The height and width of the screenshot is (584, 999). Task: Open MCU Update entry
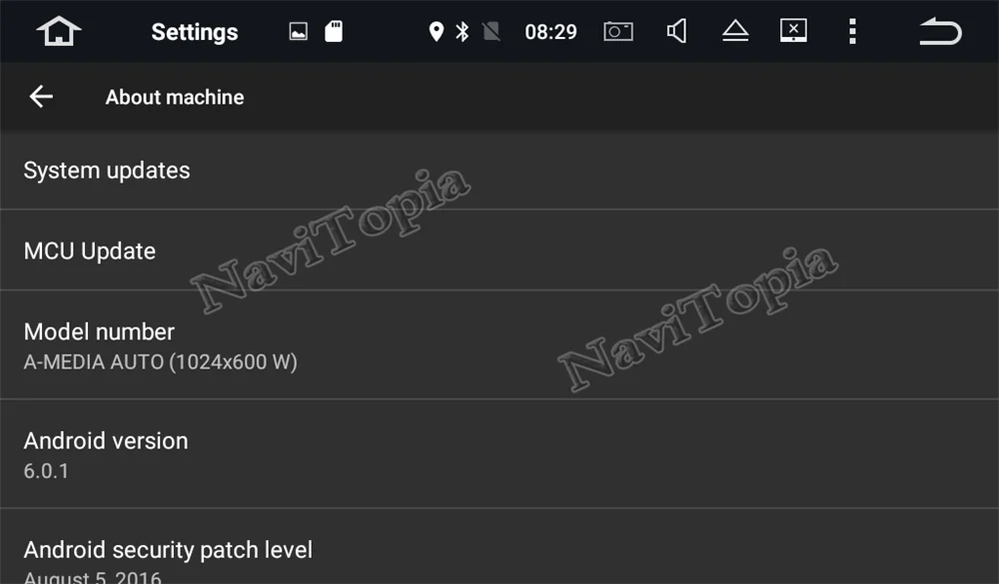click(x=499, y=251)
